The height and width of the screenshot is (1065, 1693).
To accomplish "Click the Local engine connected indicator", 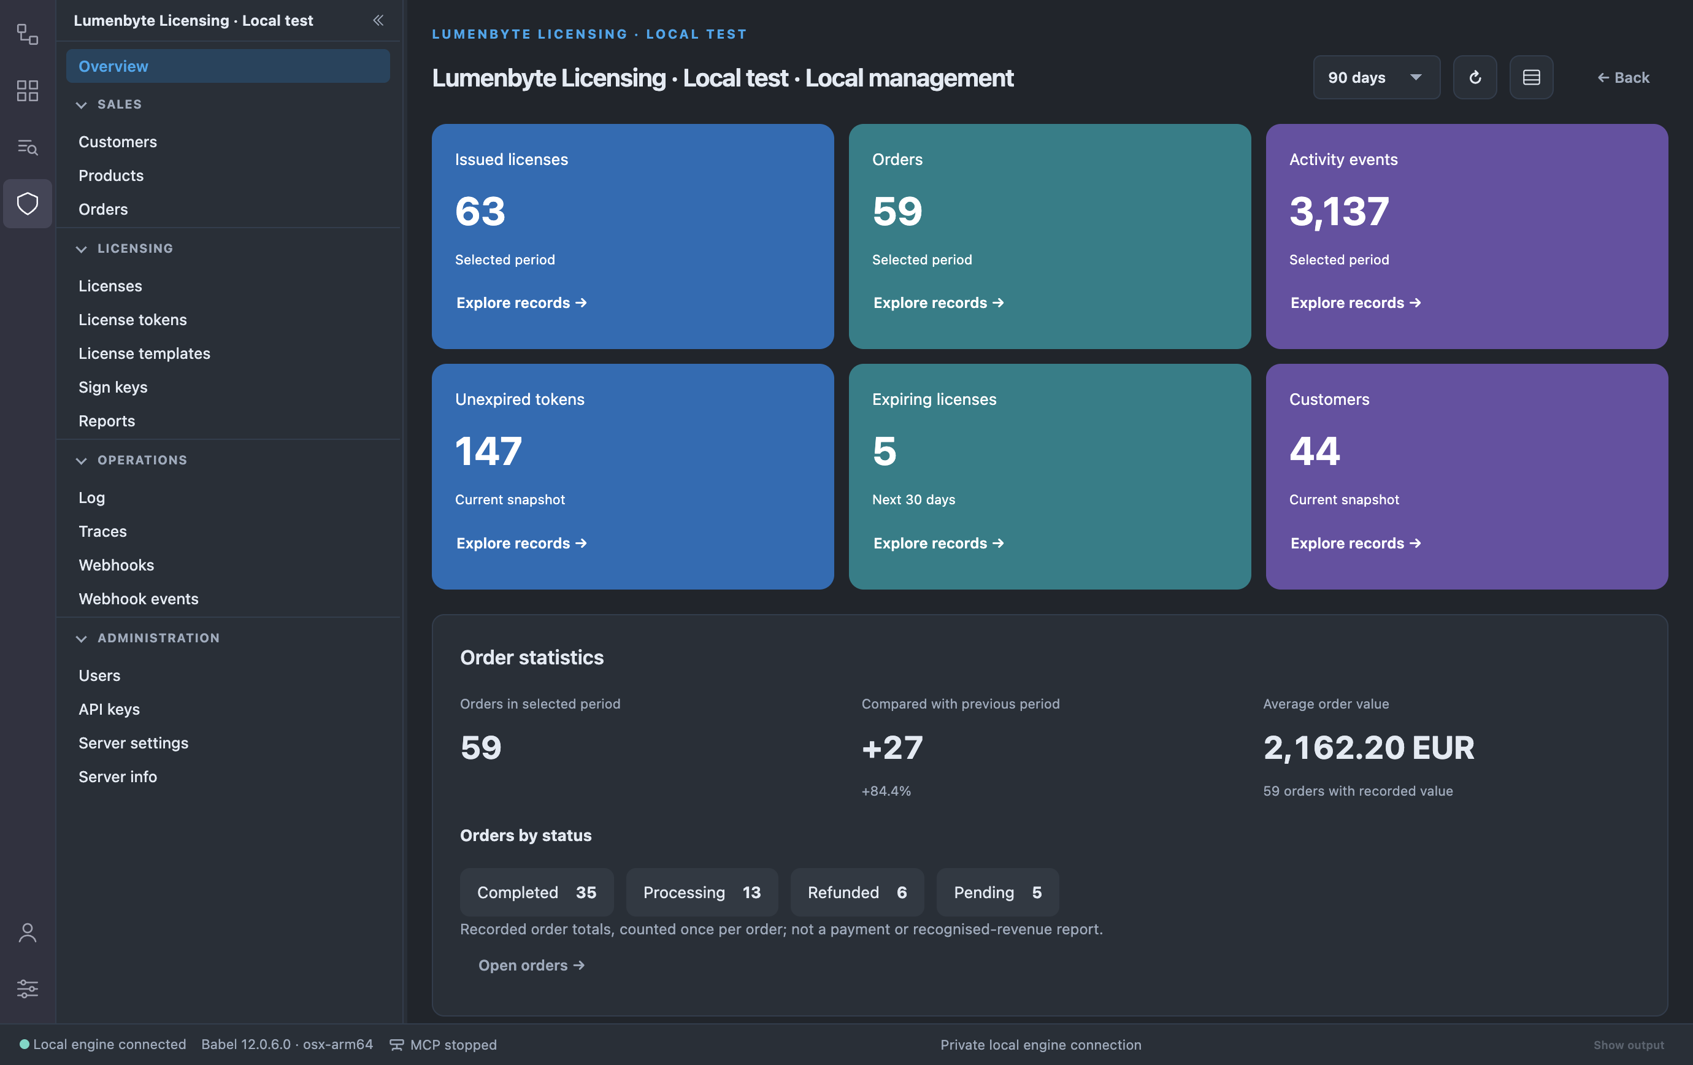I will click(102, 1045).
